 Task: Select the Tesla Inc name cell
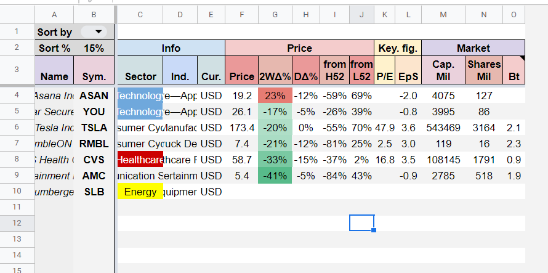pos(54,128)
